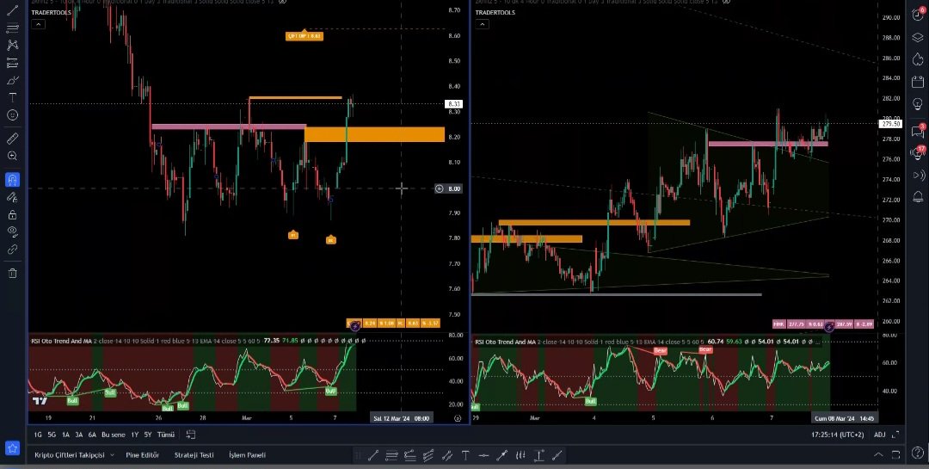Toggle the ADJ price adjustment
Image resolution: width=929 pixels, height=469 pixels.
tap(879, 435)
